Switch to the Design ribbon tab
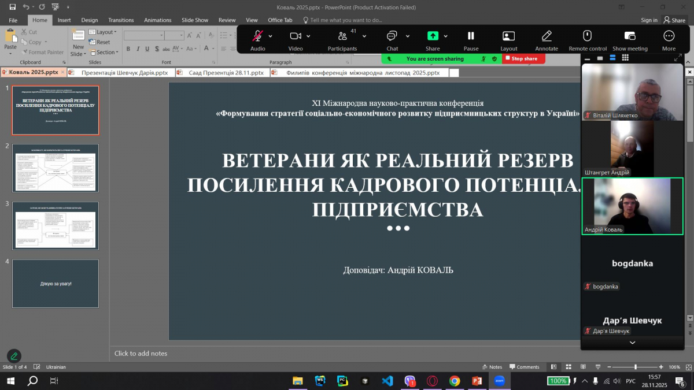Image resolution: width=694 pixels, height=390 pixels. [90, 19]
